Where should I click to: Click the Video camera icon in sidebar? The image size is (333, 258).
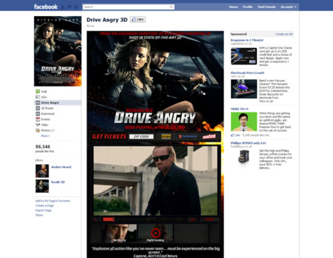click(x=38, y=125)
